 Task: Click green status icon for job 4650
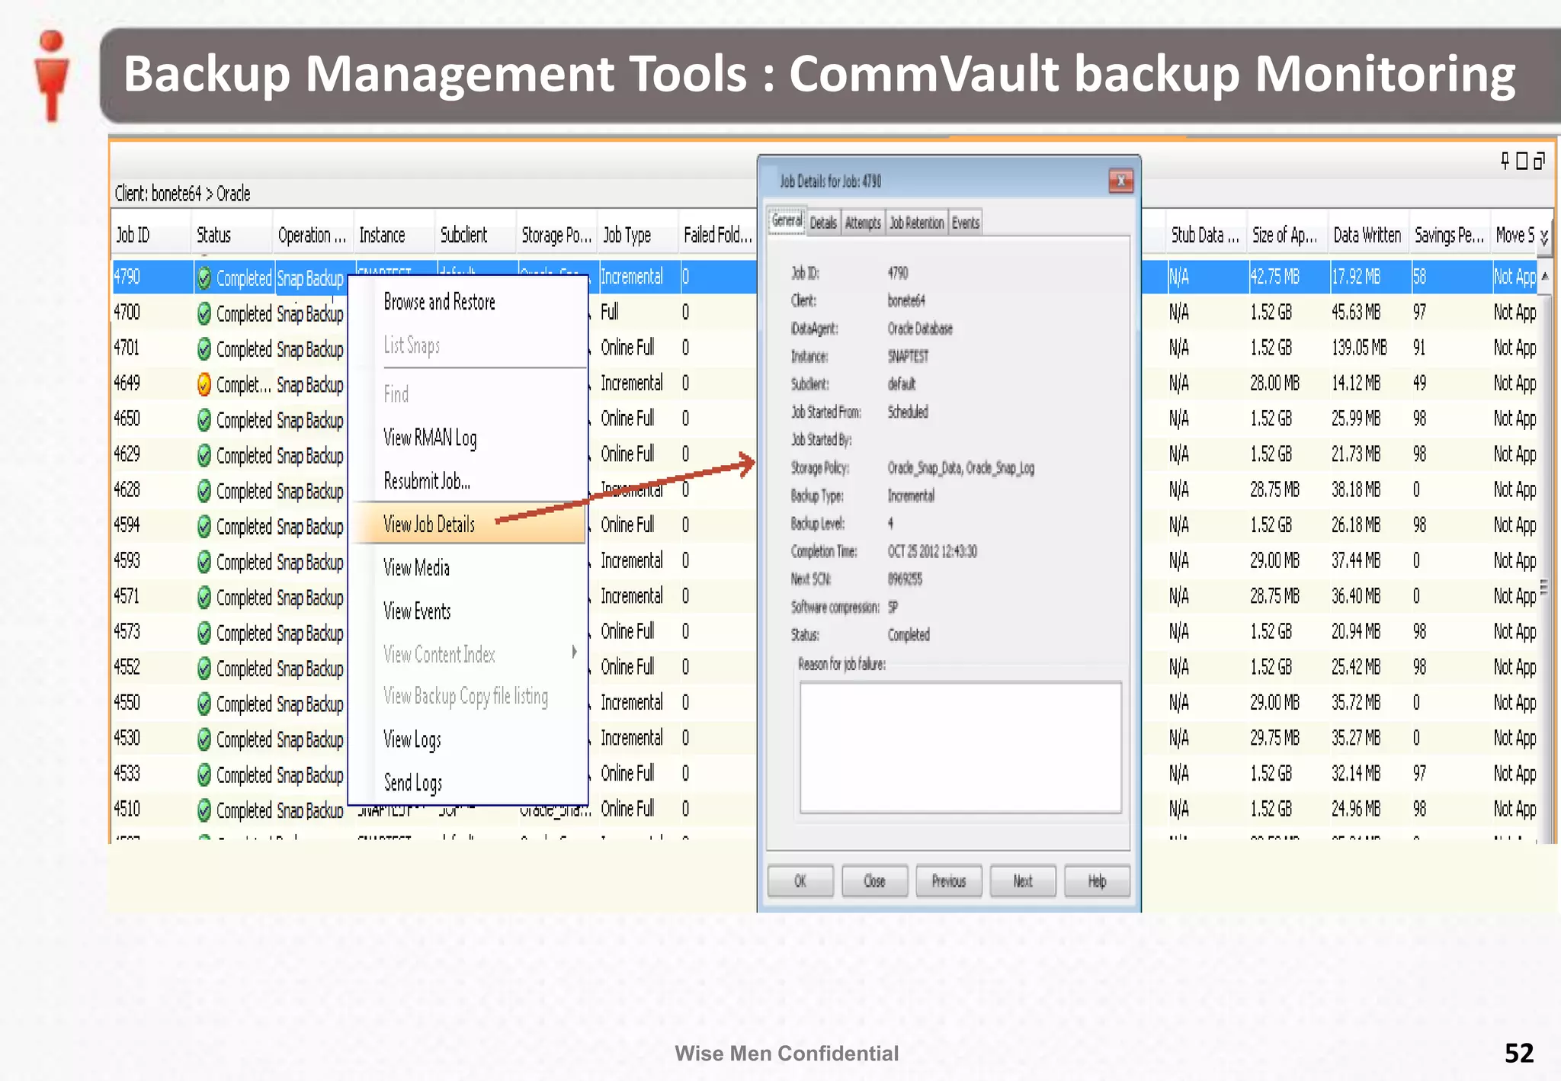pos(204,420)
